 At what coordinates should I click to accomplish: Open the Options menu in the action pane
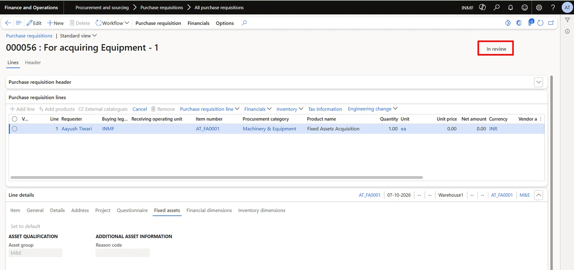tap(225, 23)
